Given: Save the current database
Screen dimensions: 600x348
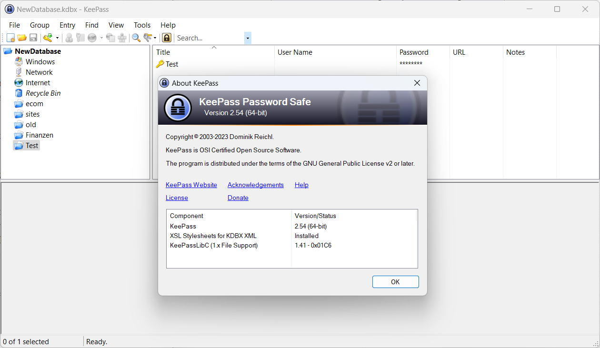Looking at the screenshot, I should coord(33,38).
